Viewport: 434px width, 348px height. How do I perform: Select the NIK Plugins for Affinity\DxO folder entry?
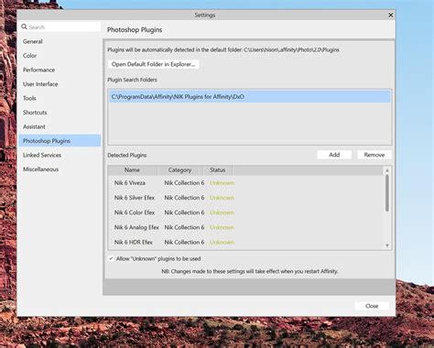[x=250, y=97]
